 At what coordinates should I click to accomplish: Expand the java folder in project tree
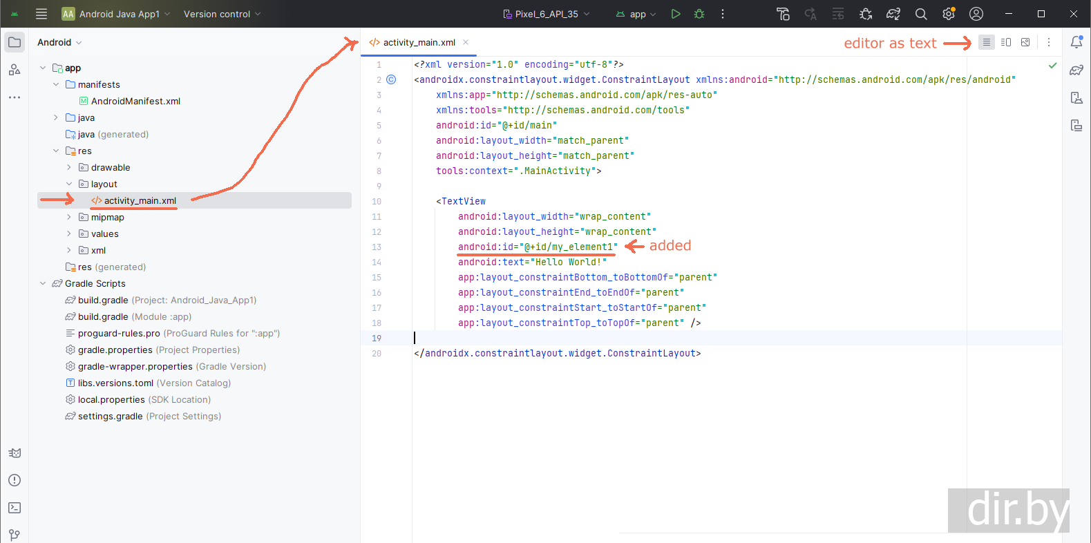[56, 117]
